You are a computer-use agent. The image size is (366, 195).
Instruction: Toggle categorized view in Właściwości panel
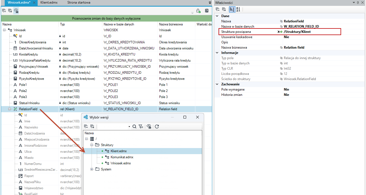[232, 9]
